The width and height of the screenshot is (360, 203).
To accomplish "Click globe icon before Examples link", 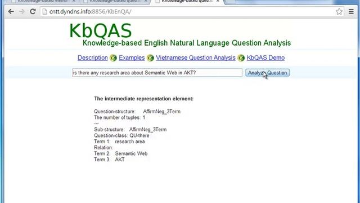I will tap(113, 58).
